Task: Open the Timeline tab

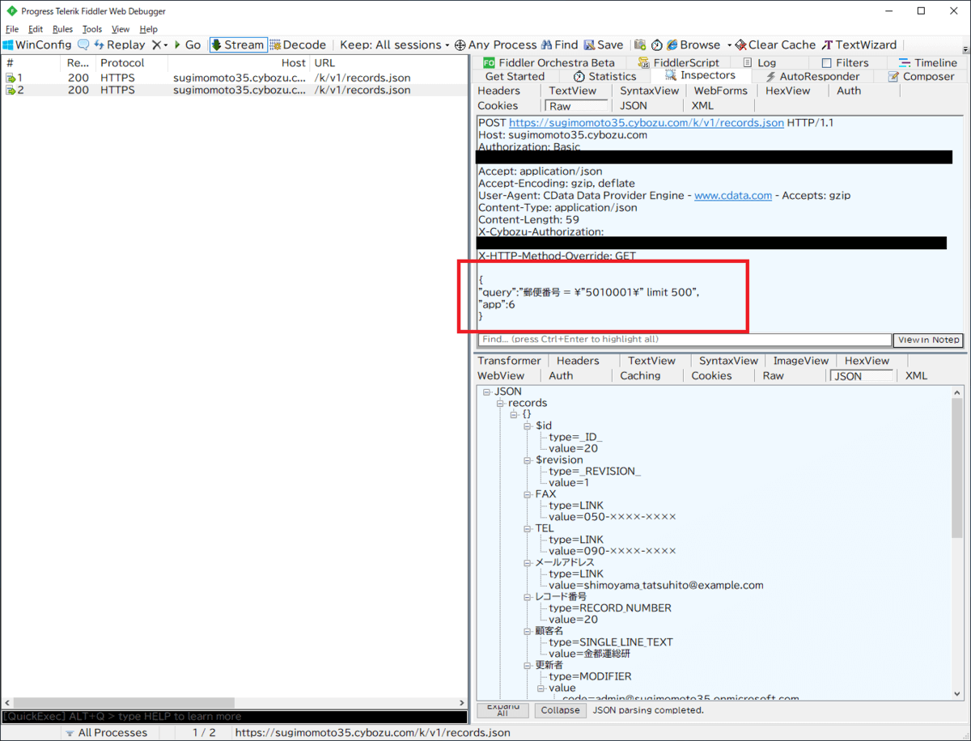Action: click(x=927, y=63)
